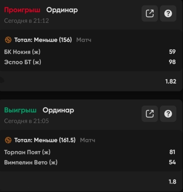Open the Проигрыш status label
This screenshot has width=183, height=192.
[x=22, y=10]
